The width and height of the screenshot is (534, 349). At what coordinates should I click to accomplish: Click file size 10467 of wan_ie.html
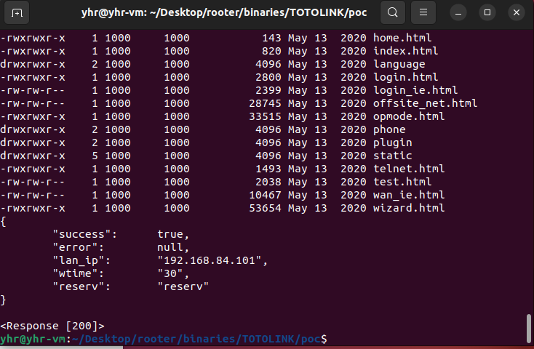point(265,195)
